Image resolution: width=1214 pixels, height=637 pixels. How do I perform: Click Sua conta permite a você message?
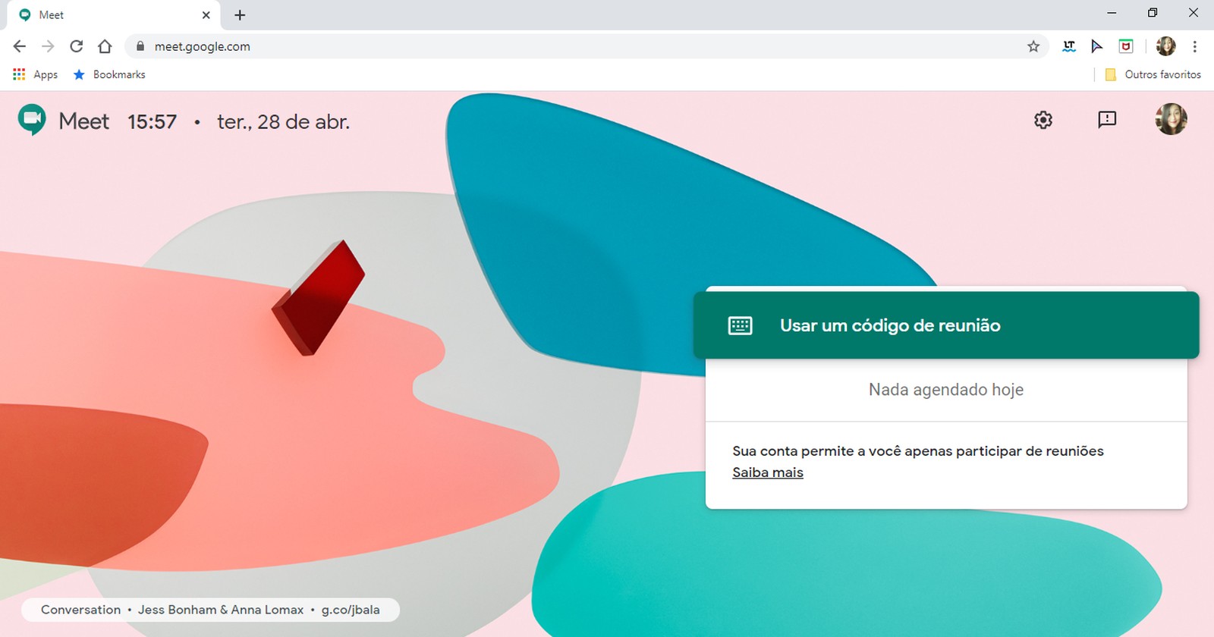[918, 451]
